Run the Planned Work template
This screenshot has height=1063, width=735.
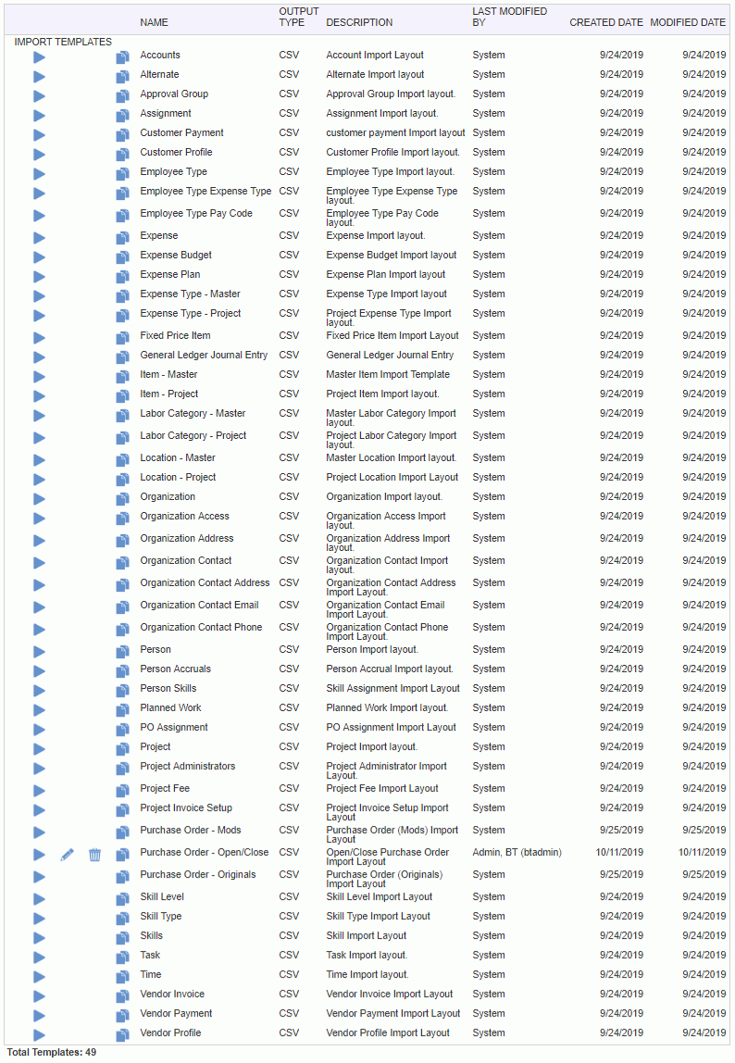39,710
